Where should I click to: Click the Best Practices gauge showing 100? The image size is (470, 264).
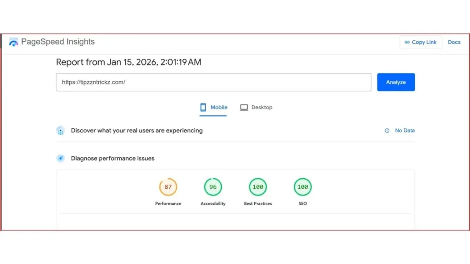[257, 187]
